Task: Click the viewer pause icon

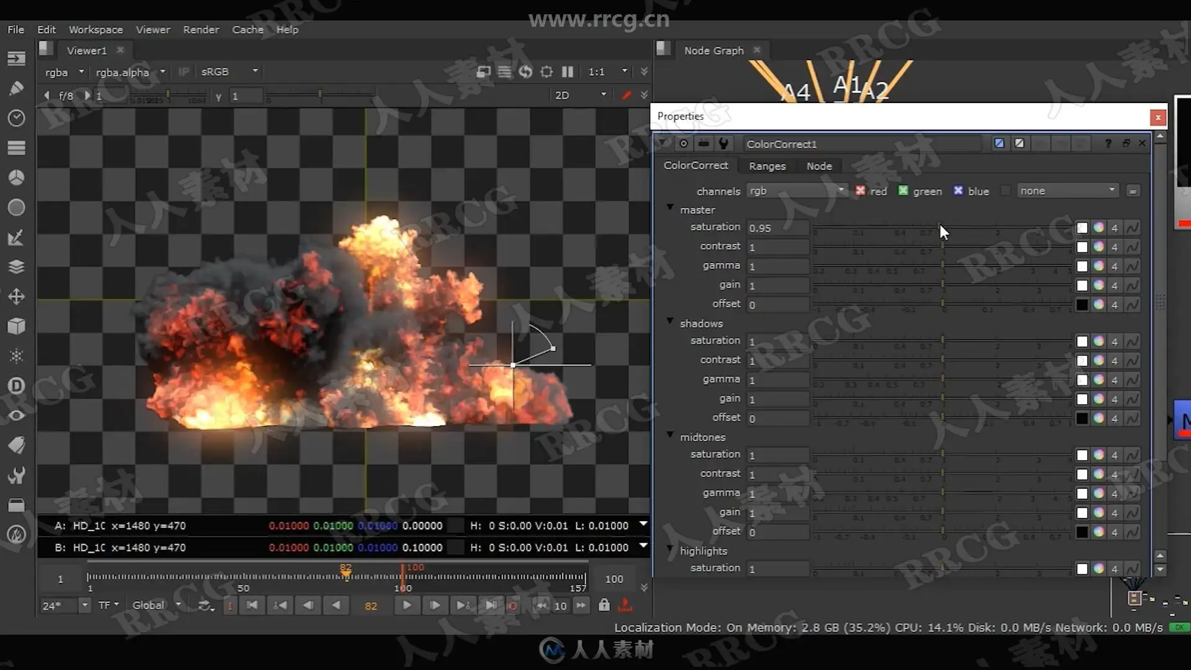Action: (567, 72)
